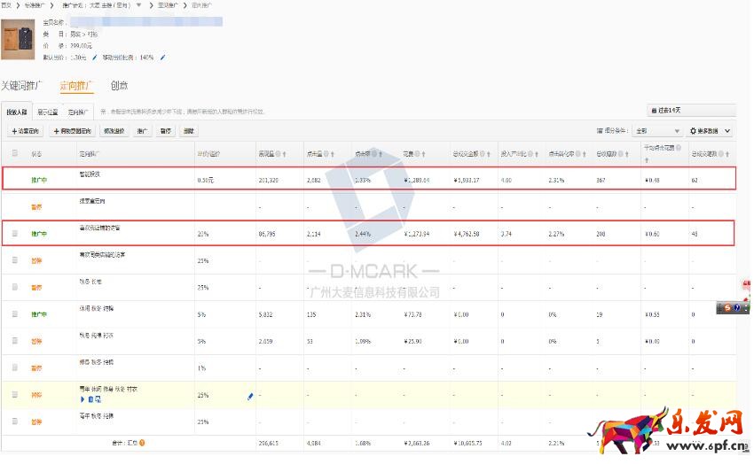The height and width of the screenshot is (464, 754).
Task: Click the orange help icon beside 合计
Action: 142,442
